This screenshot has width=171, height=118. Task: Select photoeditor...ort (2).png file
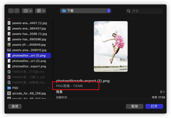(x=28, y=61)
